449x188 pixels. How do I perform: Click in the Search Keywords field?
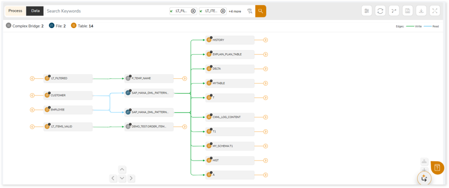(105, 11)
